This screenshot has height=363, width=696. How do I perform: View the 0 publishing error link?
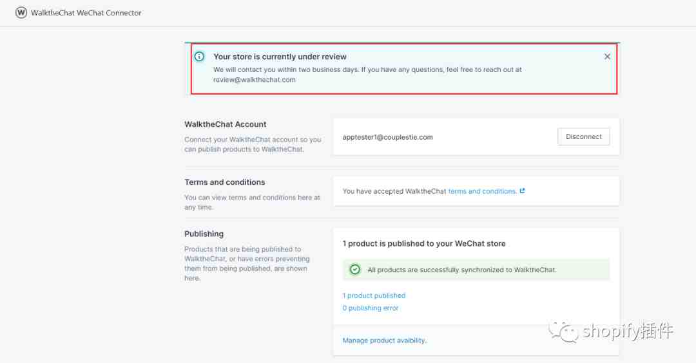point(370,308)
